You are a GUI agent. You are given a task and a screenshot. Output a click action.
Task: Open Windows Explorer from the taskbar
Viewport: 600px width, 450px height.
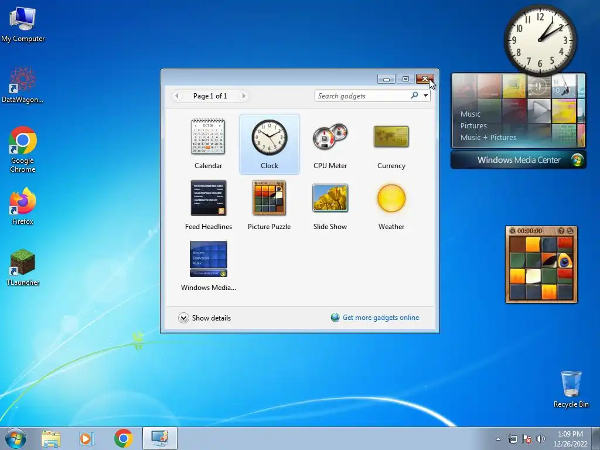[x=51, y=438]
